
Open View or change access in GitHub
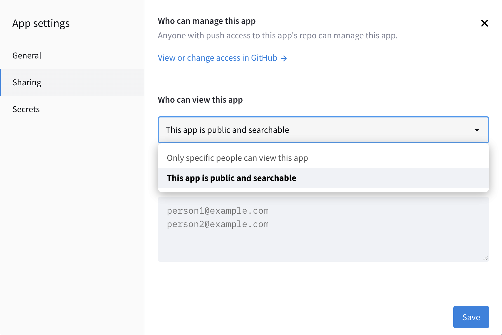(x=217, y=58)
